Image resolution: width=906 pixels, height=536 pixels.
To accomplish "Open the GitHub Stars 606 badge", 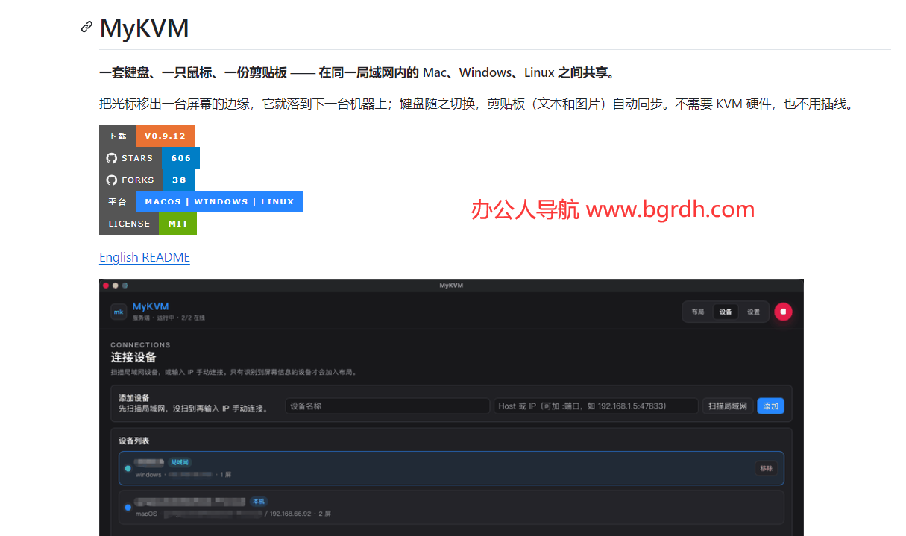I will click(149, 158).
